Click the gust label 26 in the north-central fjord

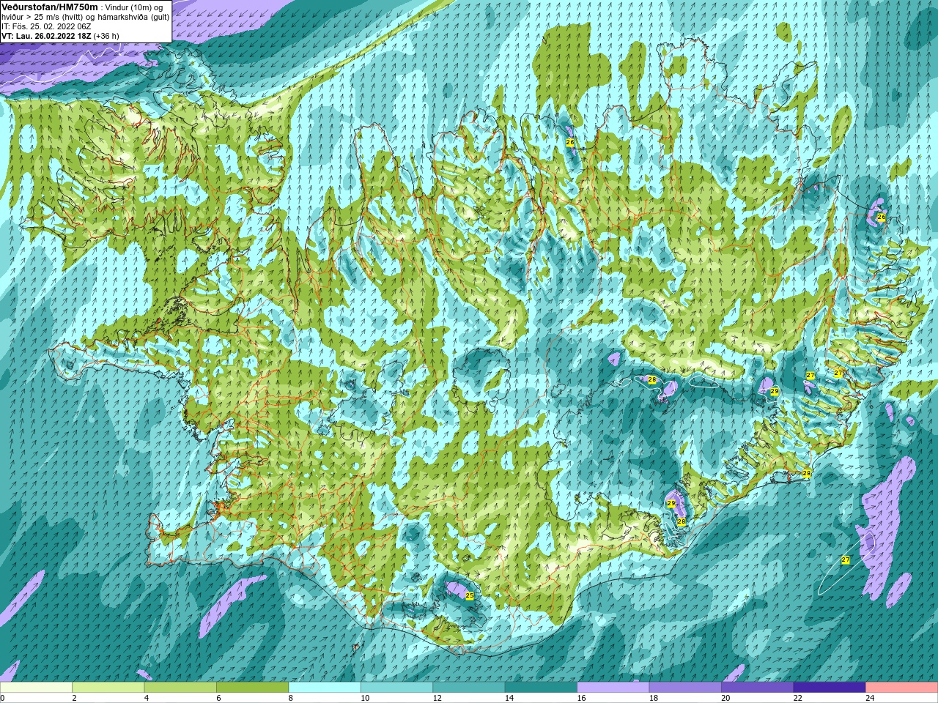coord(570,142)
